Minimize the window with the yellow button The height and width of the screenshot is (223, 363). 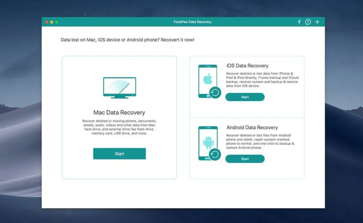click(x=52, y=22)
